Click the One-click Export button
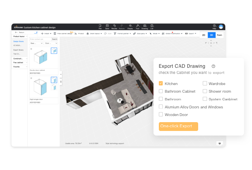Viewport: 252px width, 170px height. 178,126
